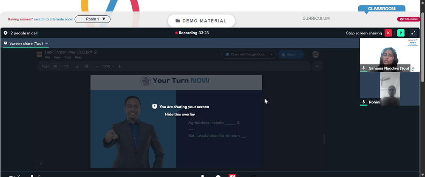Zoom in the PDF with plus

coord(119,66)
